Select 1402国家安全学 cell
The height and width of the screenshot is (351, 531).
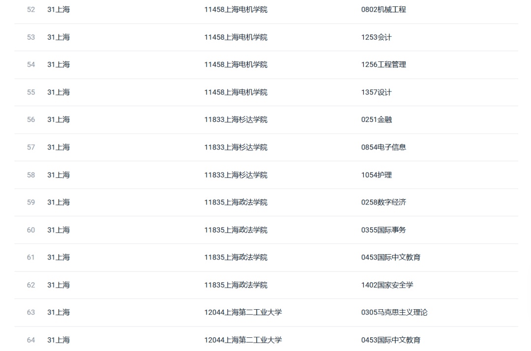[x=387, y=285]
